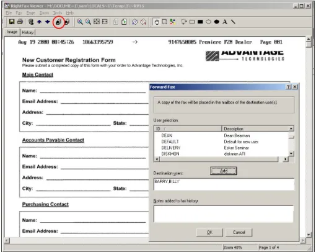Click the next page green arrow icon
316x252 pixels.
(x=124, y=22)
